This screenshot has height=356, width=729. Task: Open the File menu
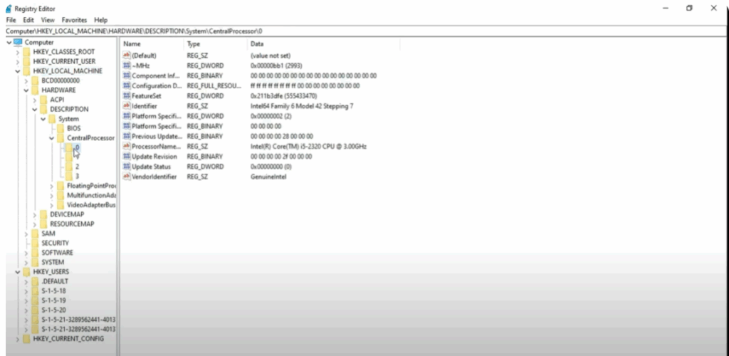11,20
